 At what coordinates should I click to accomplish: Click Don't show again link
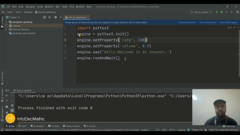(x=229, y=22)
